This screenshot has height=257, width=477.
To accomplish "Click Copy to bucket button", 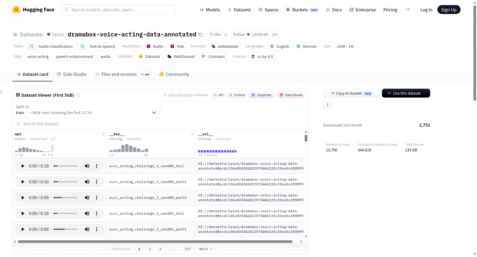I will (351, 93).
